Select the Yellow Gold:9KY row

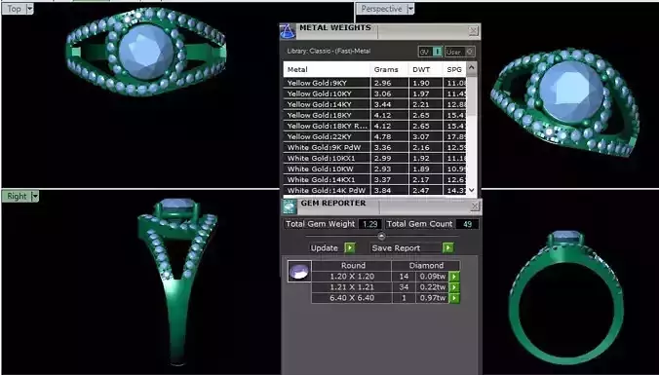pos(375,83)
